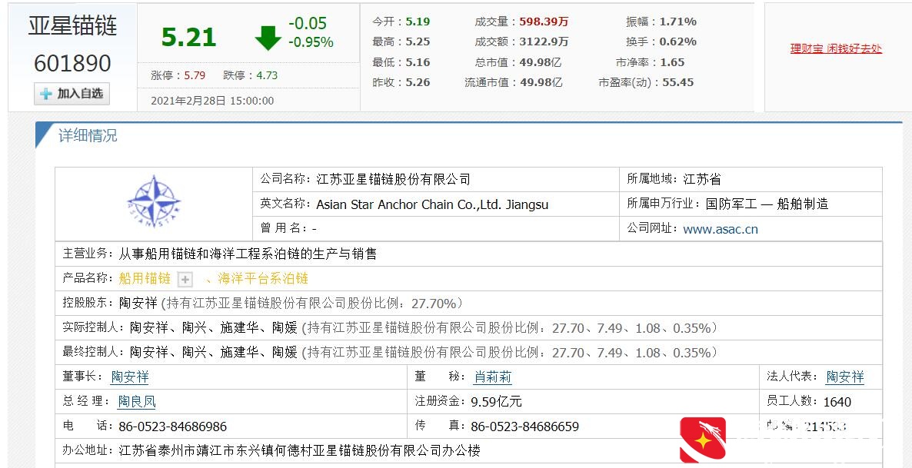Click the 今开 value 5.19
The width and height of the screenshot is (912, 468).
(418, 22)
